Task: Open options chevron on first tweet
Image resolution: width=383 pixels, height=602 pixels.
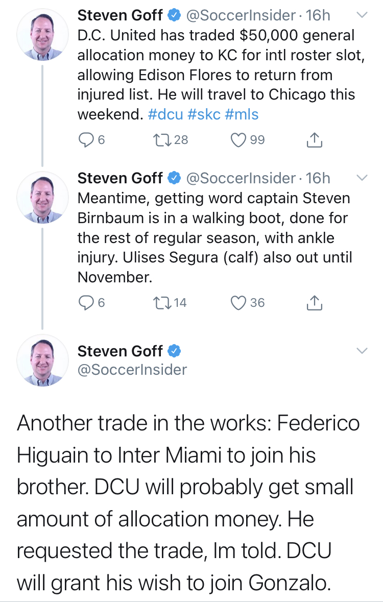Action: [361, 16]
